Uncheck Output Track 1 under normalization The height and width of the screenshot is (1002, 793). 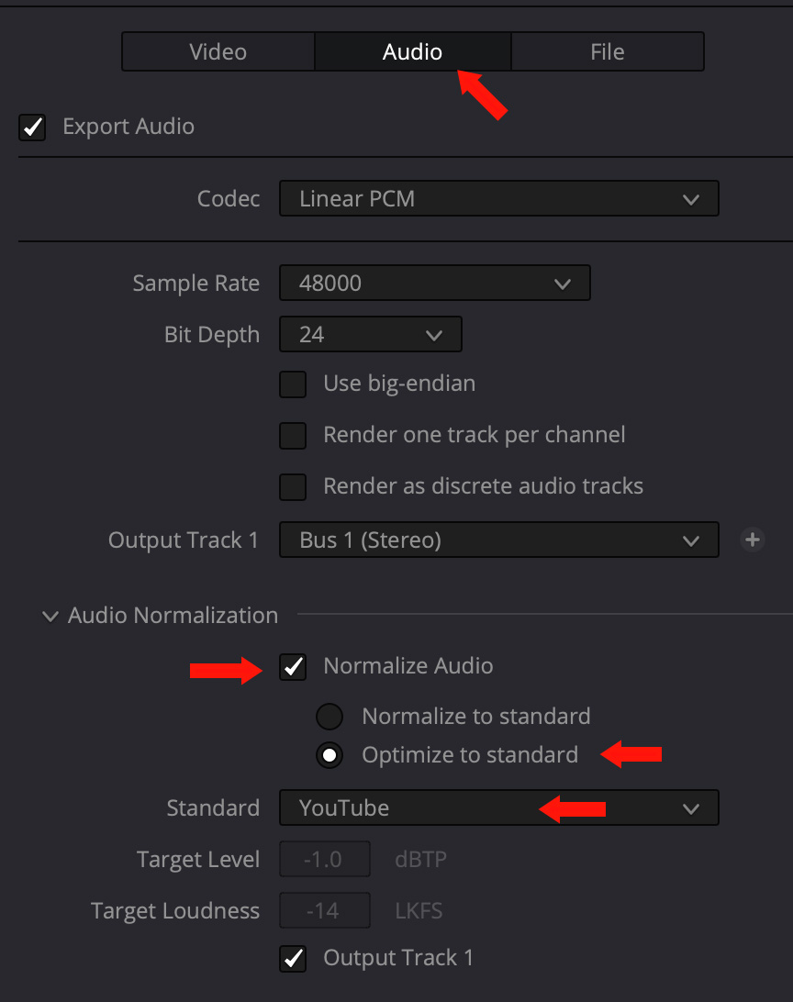click(x=293, y=959)
